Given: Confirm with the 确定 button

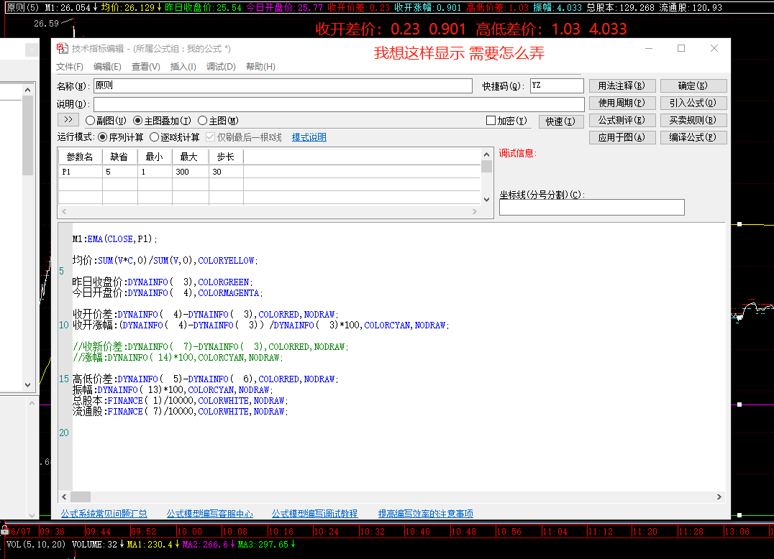Looking at the screenshot, I should coord(693,86).
